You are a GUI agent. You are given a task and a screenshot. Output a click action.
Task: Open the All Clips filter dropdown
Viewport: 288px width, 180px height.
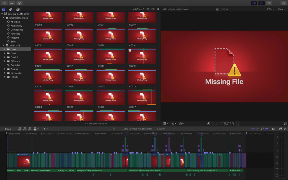(x=138, y=9)
